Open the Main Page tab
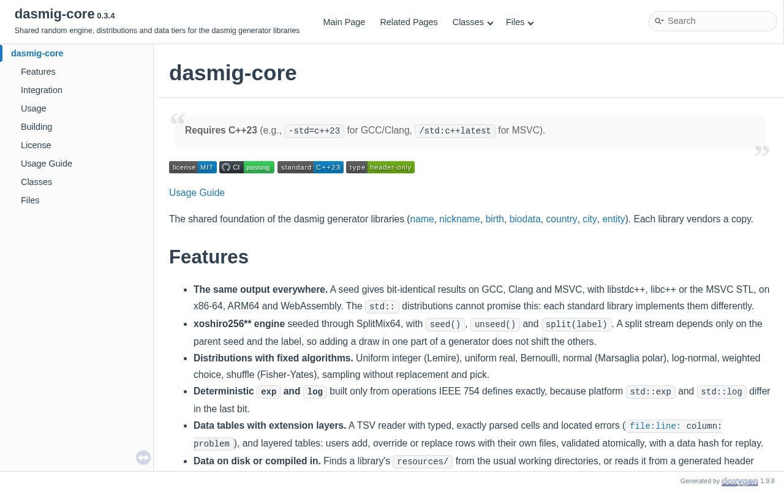784x490 pixels. (344, 22)
